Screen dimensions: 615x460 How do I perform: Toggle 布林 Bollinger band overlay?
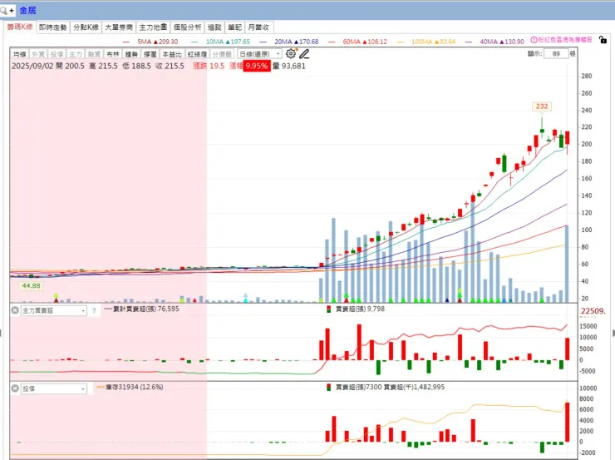tap(113, 54)
